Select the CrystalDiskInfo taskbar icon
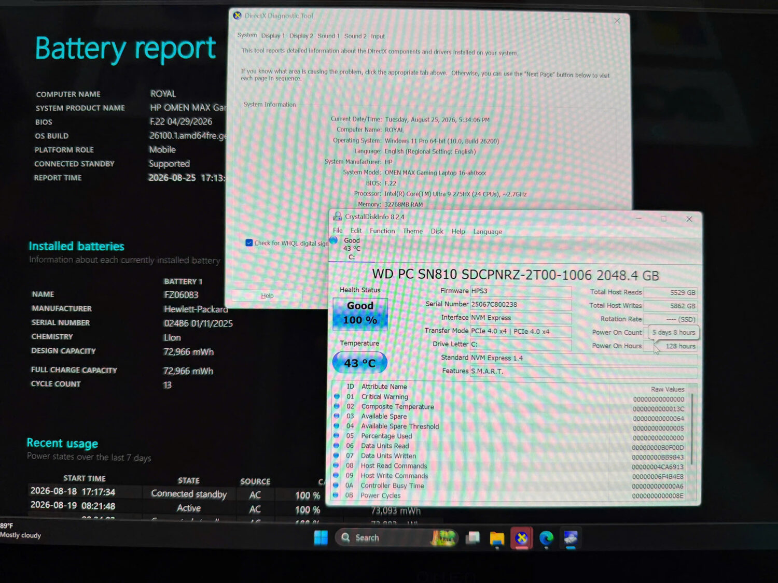The image size is (778, 583). [x=571, y=539]
